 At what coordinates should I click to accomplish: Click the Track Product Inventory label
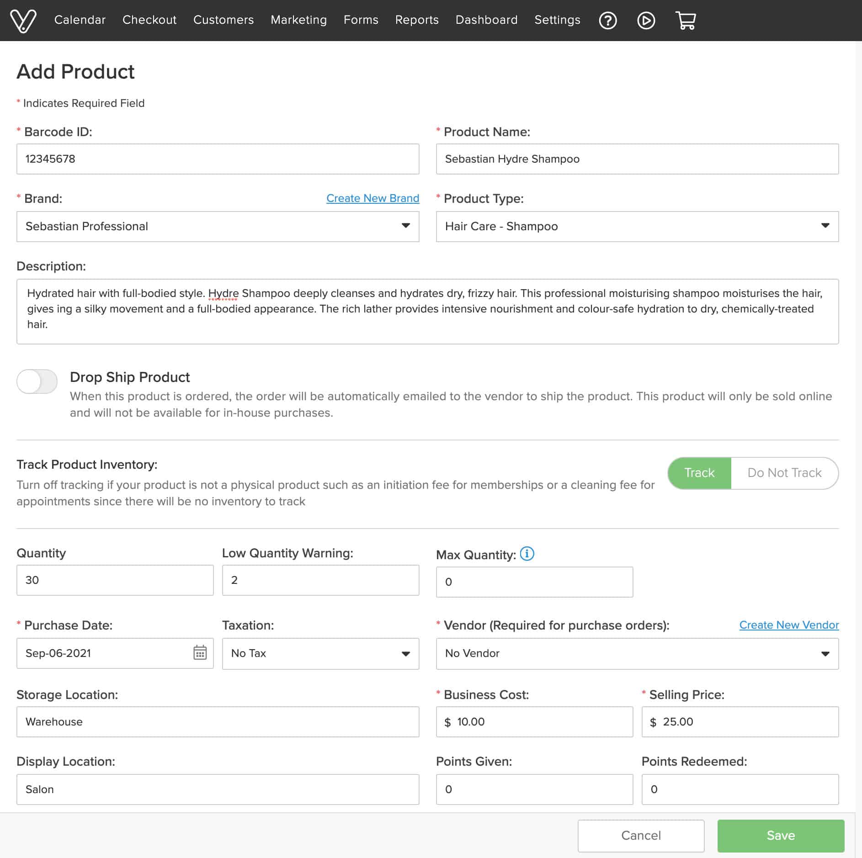(x=87, y=465)
